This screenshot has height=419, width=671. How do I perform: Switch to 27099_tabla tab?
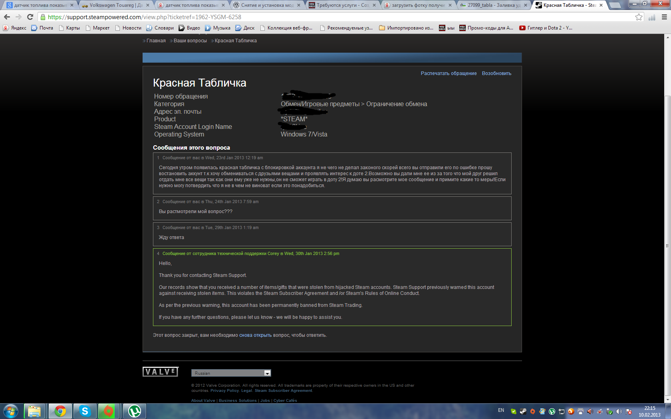494,5
